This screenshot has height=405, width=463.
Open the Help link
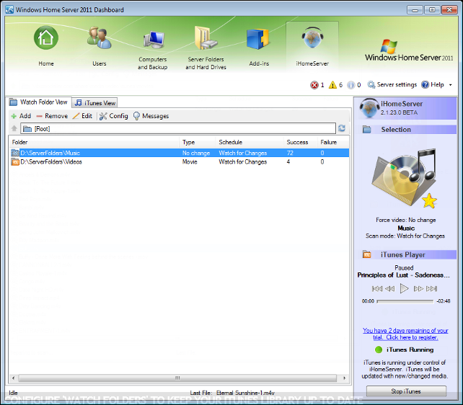coord(433,84)
